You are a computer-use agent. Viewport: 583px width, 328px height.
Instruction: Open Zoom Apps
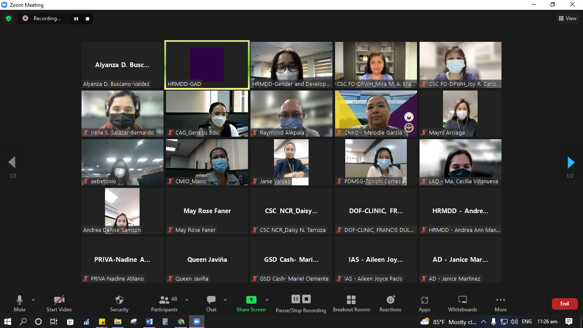[x=424, y=304]
